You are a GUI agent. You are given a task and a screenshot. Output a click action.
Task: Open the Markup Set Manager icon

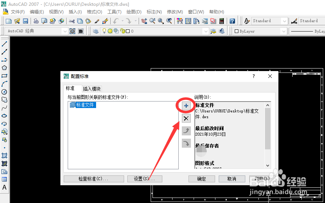coord(213,21)
